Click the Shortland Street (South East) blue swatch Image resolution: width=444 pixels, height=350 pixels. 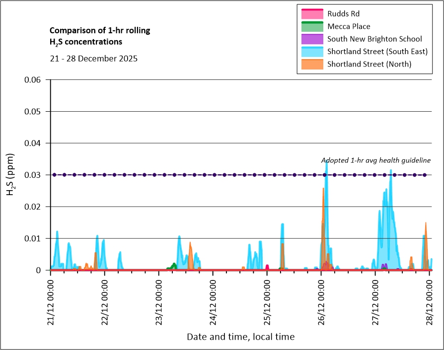311,52
